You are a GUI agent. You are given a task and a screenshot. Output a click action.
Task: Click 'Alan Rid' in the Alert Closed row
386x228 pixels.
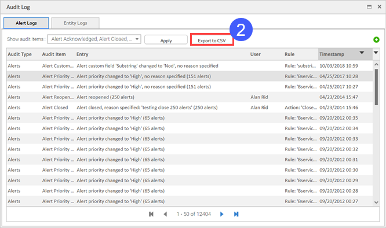(259, 108)
